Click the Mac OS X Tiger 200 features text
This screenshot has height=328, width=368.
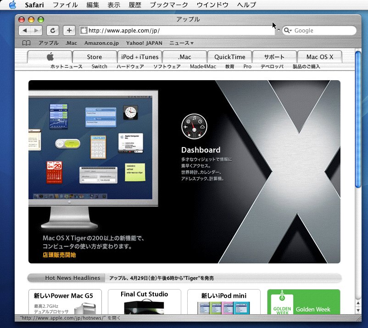pos(94,242)
